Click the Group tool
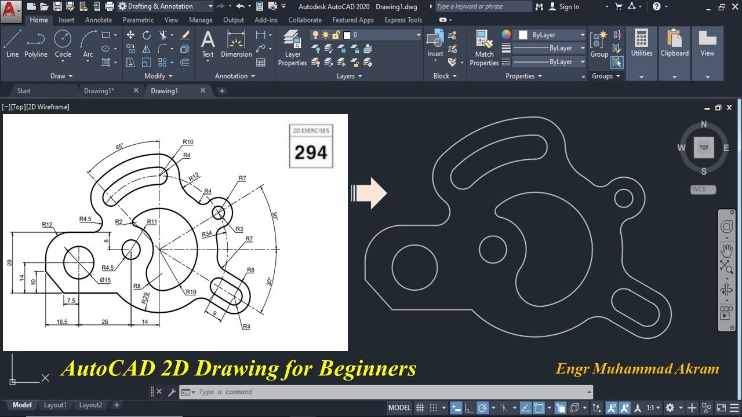This screenshot has height=417, width=742. [x=599, y=45]
